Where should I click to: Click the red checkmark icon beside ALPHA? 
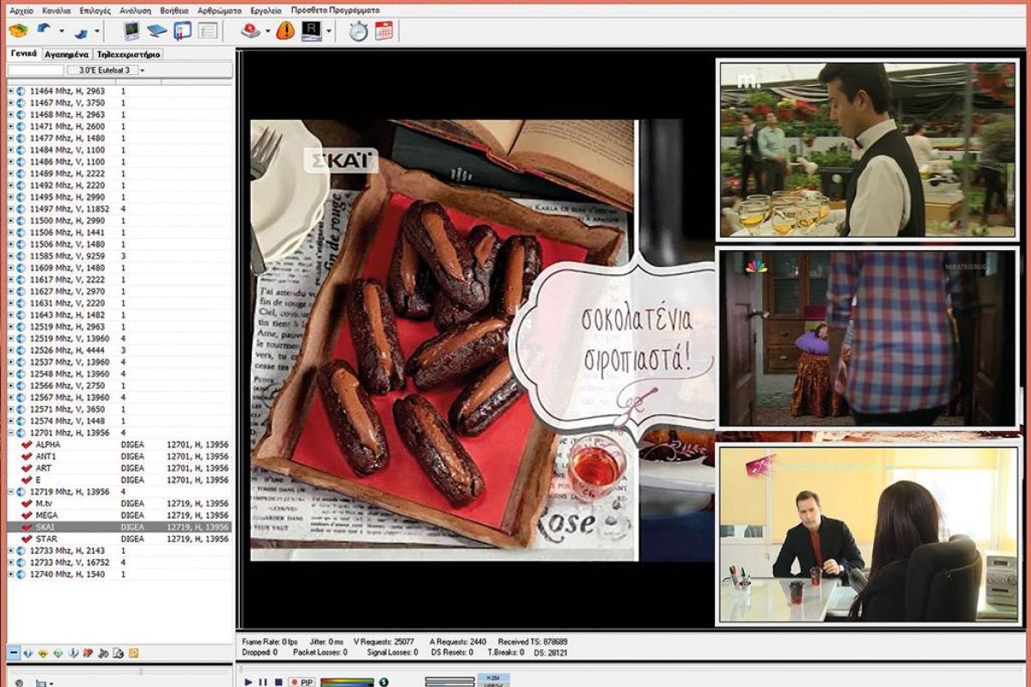[27, 445]
